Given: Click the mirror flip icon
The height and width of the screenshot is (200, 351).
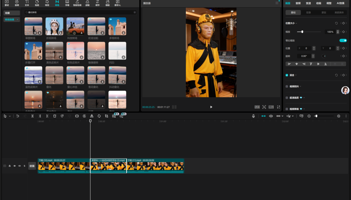Looking at the screenshot, I should click(x=92, y=116).
